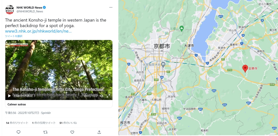
Task: Click ツイートを翻訳 translate link
Action: [x=14, y=36]
